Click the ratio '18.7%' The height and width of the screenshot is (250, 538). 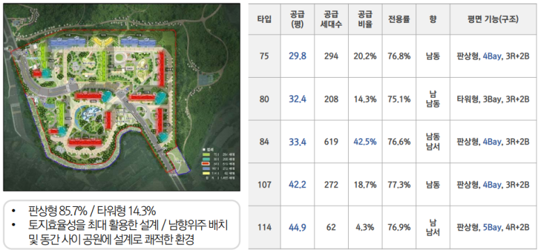pos(365,185)
